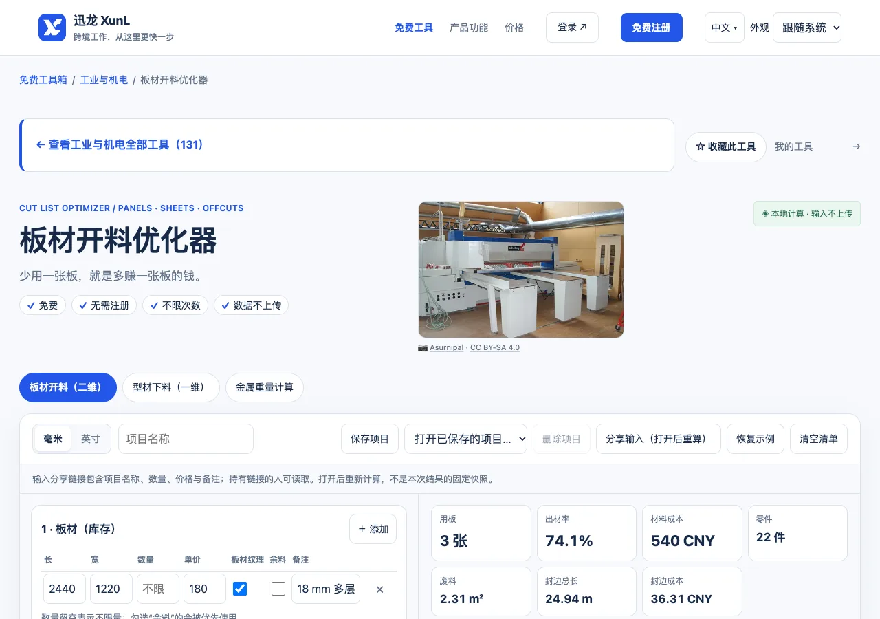Open 价格 in top navigation
This screenshot has height=619, width=880.
[x=514, y=28]
